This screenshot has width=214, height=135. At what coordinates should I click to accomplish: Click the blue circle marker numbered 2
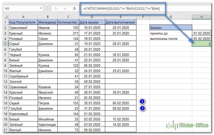click(143, 108)
